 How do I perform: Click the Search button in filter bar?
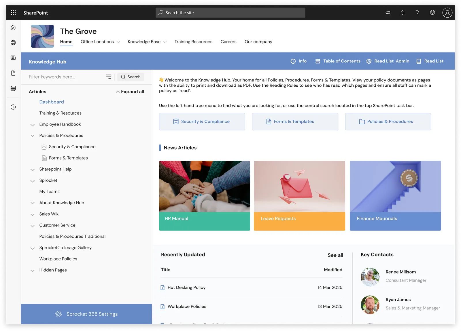(x=131, y=77)
